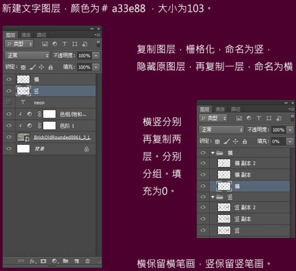Screen dimensions: 296x271
Task: Add layer mask from bottom bar
Action: [43, 261]
